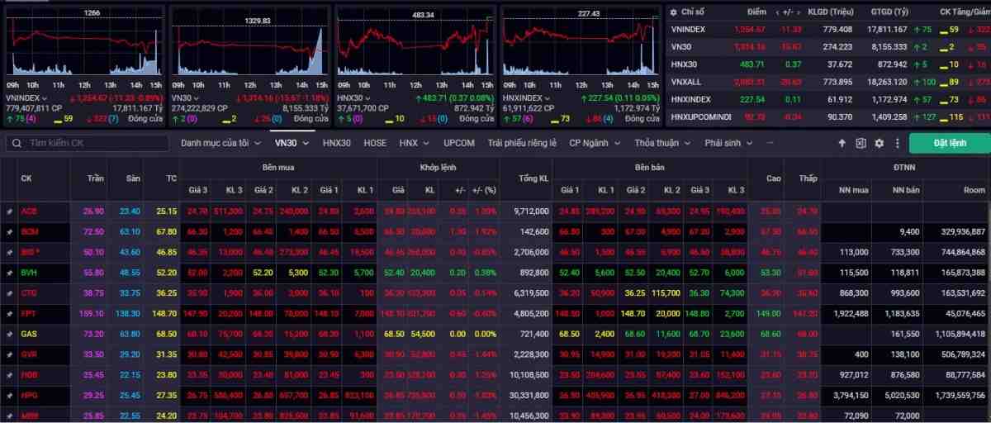Pin the HPG stock row

[9, 395]
